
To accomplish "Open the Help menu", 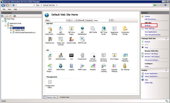I will pyautogui.click(x=15, y=9).
